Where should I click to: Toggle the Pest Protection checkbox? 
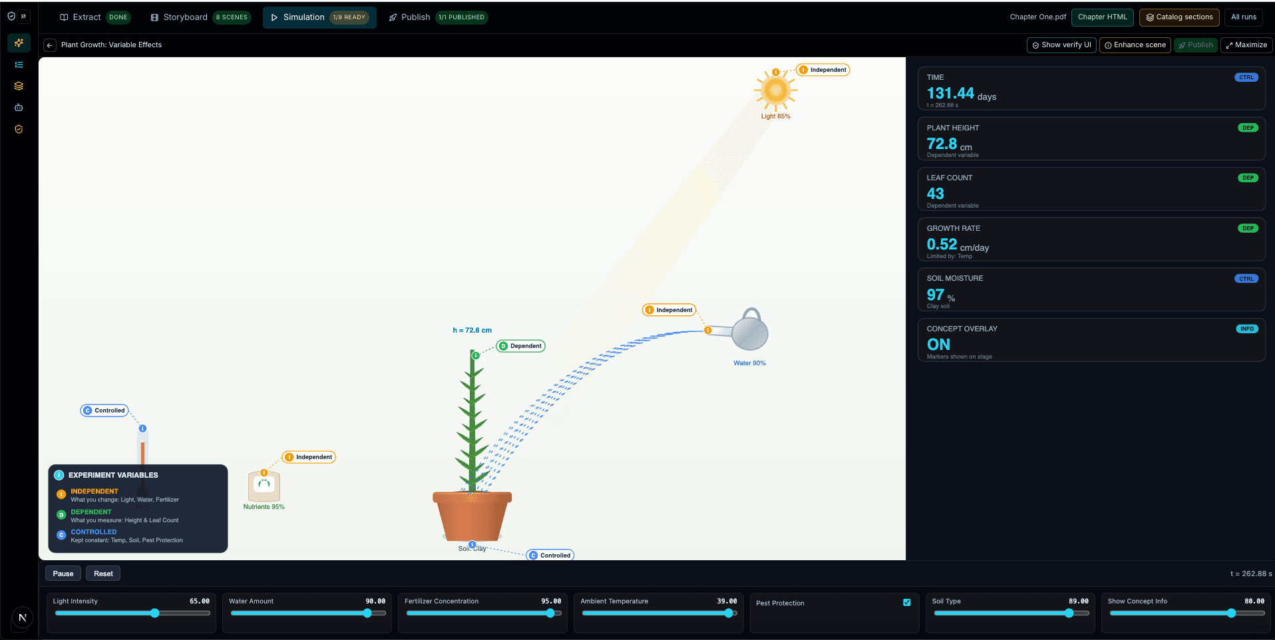906,603
